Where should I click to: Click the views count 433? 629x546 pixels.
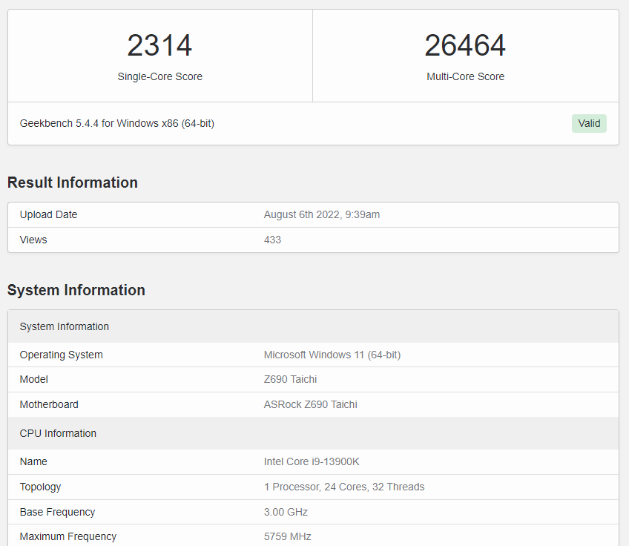[272, 240]
